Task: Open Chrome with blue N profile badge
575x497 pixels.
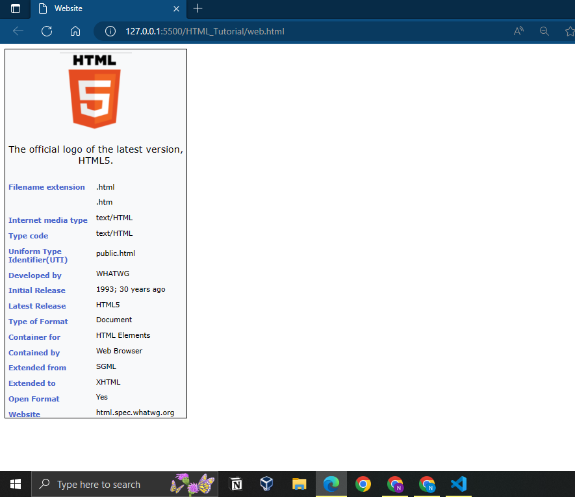Action: coord(427,484)
